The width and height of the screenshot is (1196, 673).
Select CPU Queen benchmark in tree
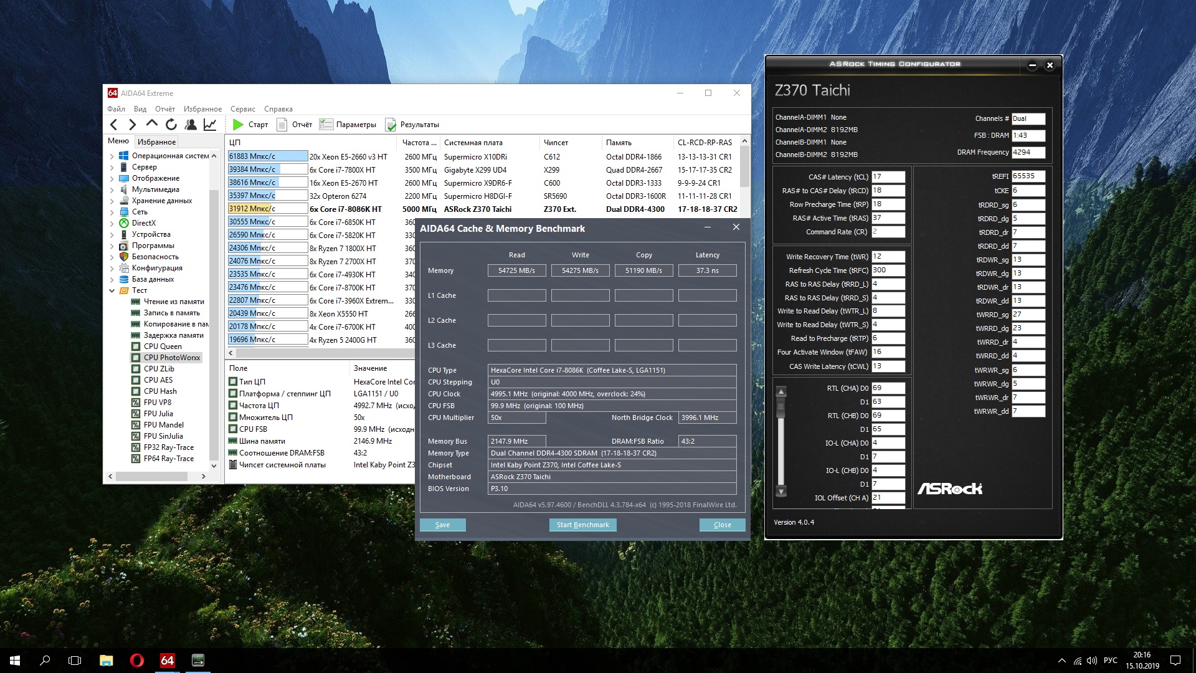click(163, 346)
